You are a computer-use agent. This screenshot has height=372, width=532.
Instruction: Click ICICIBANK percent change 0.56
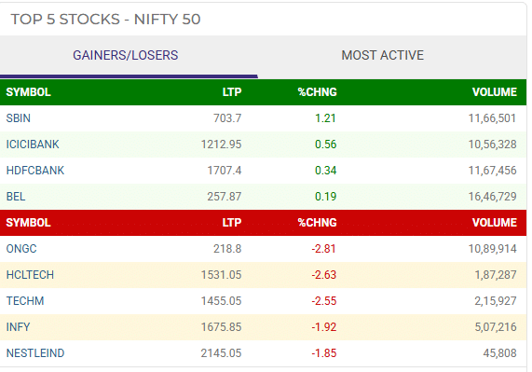coord(325,145)
